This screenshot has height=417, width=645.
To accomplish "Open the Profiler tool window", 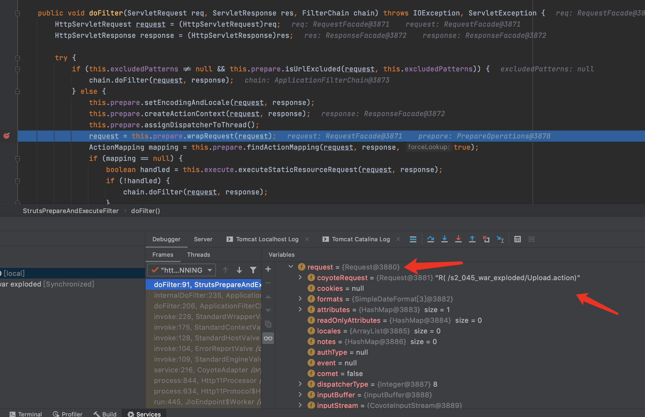I will coord(67,414).
